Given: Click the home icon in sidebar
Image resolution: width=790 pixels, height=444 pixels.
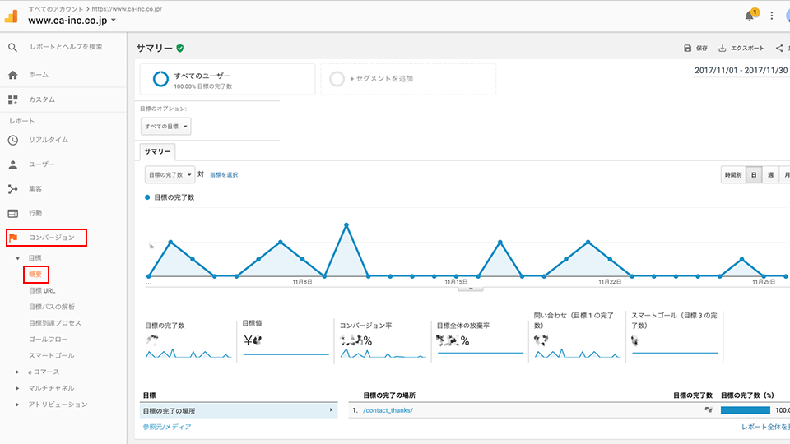Looking at the screenshot, I should point(13,75).
